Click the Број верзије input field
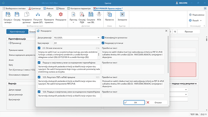This screenshot has width=208, height=117. tap(77, 43)
